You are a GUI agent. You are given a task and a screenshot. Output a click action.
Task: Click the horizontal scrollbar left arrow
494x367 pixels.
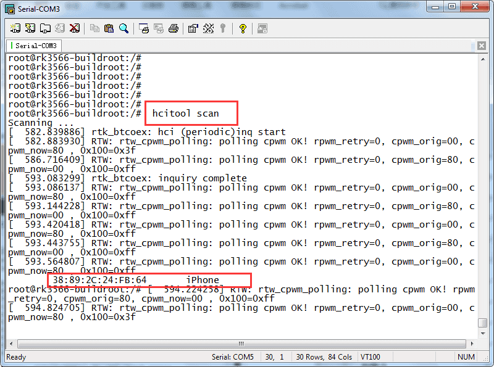[10, 344]
